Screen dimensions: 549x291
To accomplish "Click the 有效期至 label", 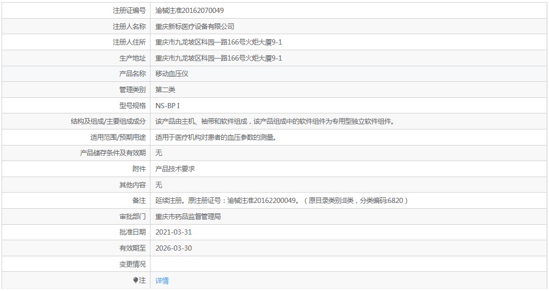I will [x=132, y=249].
